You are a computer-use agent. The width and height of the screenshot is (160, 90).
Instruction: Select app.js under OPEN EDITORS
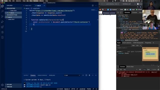click(12, 13)
